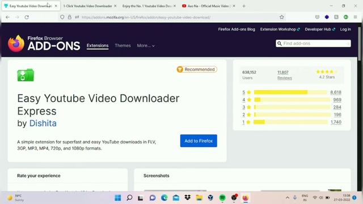Viewport: 363px width, 204px height.
Task: Switch to 1-Click Youtube Video Downloader tab
Action: click(x=87, y=6)
